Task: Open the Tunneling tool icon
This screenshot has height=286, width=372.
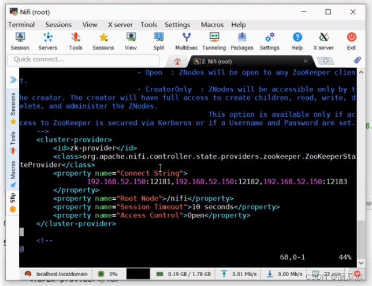Action: click(x=214, y=41)
